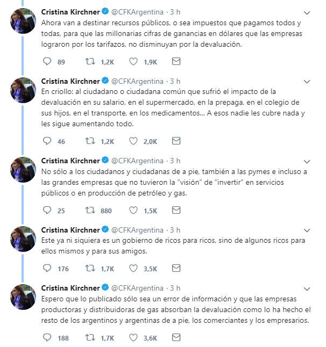Screen dimensions: 326x347
Task: Reply to the tweet mentioning "las pymes"
Action: (47, 211)
